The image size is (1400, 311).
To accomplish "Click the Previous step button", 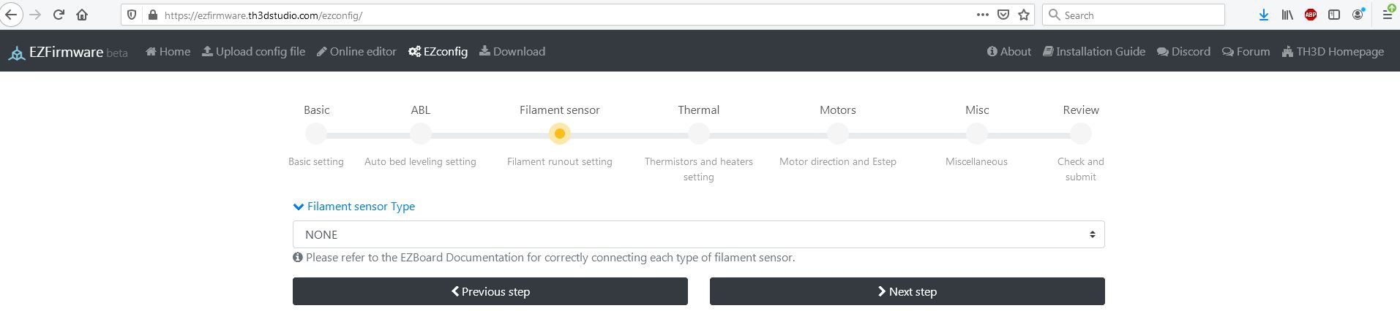I will [490, 291].
